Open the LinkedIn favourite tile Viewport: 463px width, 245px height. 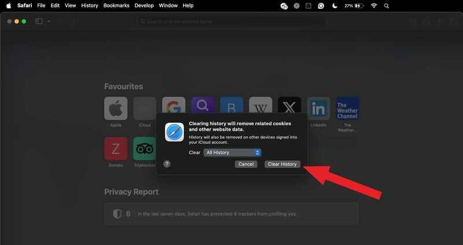tap(318, 108)
